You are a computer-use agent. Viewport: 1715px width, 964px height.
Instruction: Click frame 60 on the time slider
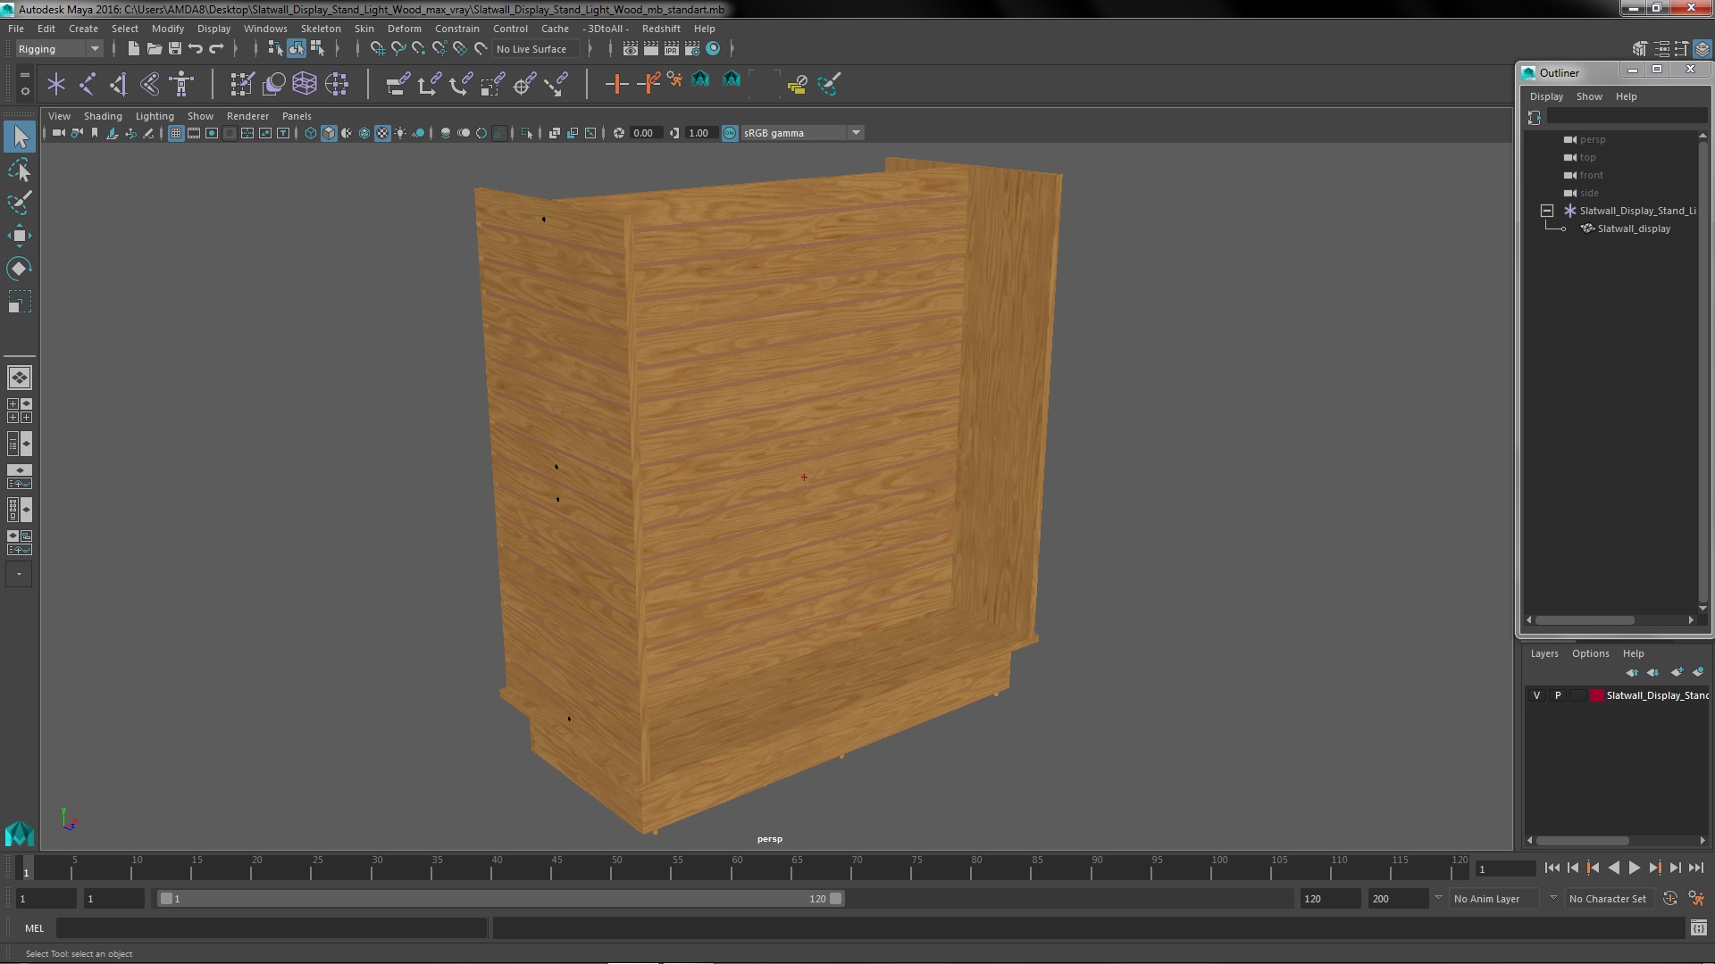[737, 868]
